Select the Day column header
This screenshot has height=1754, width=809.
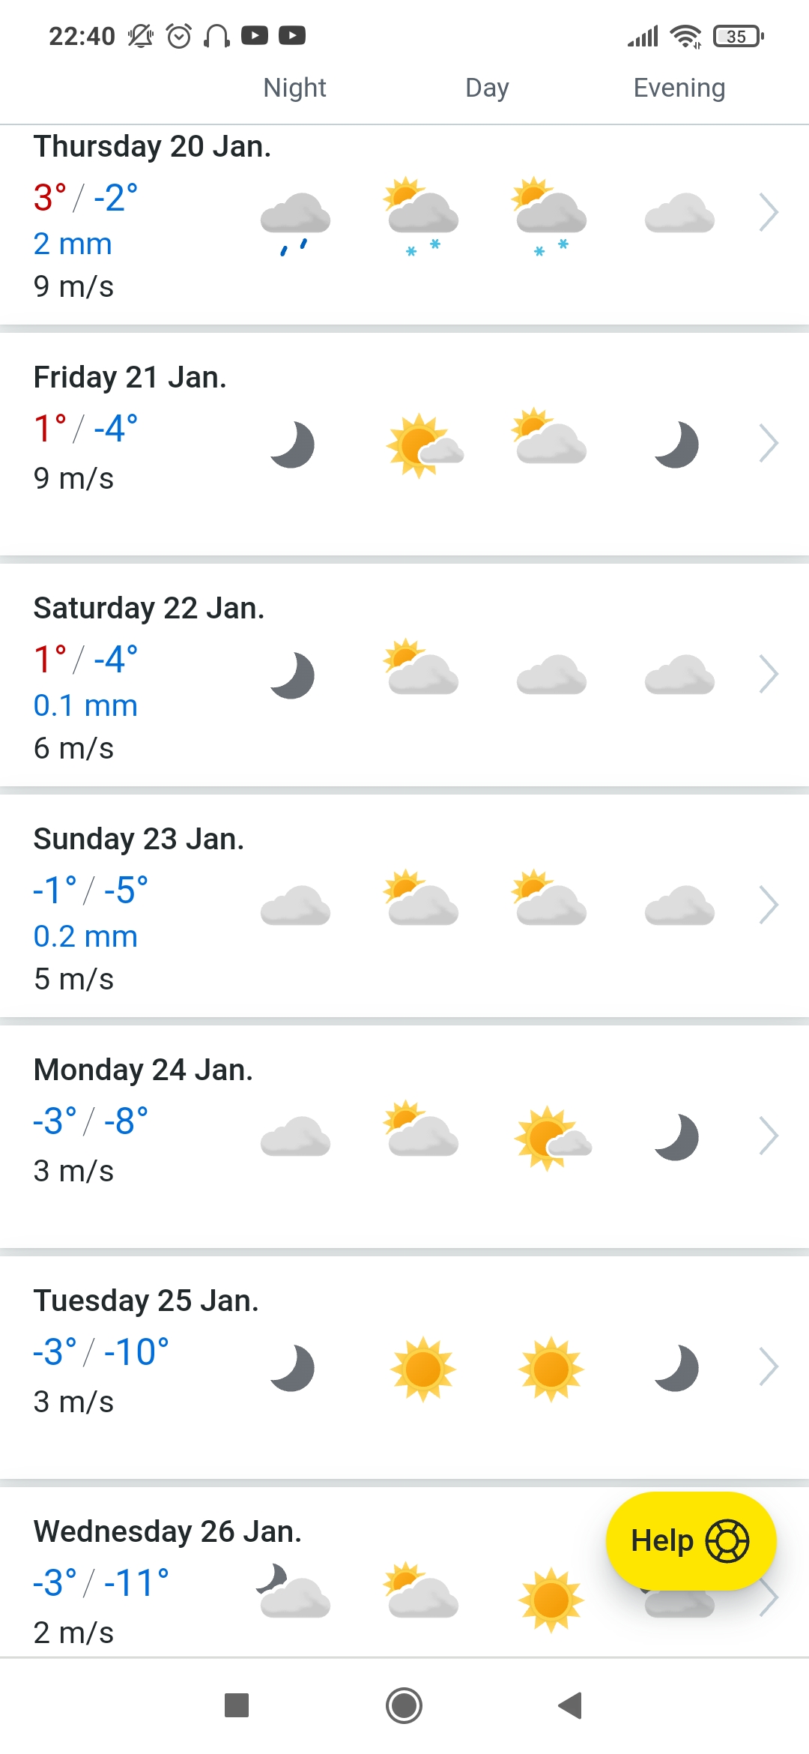[487, 88]
